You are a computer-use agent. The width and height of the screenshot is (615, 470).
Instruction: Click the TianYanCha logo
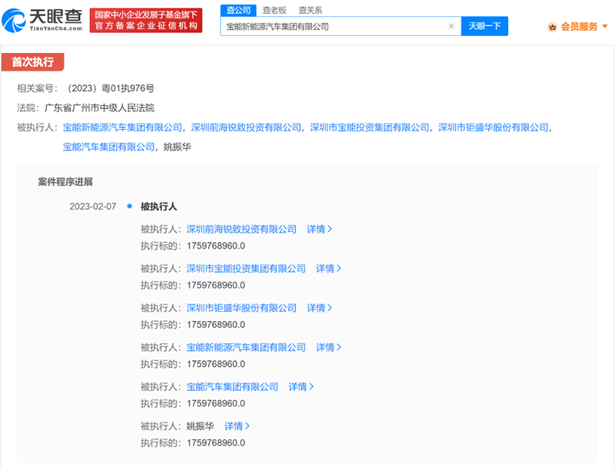pos(42,21)
